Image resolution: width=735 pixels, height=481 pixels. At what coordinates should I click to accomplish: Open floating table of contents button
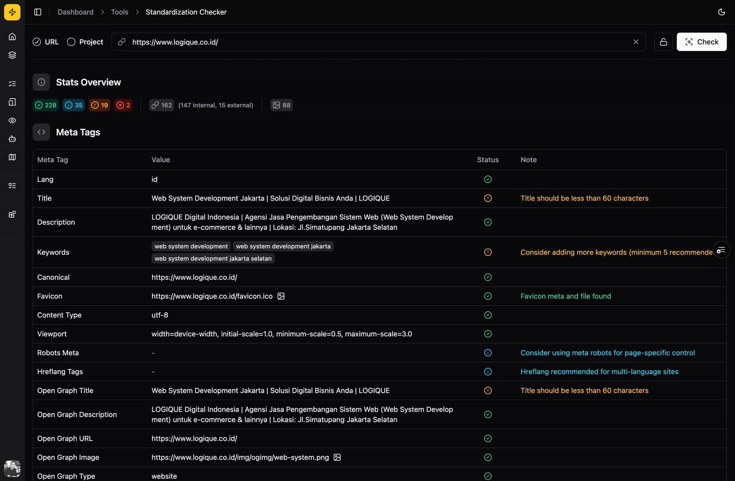(x=721, y=250)
